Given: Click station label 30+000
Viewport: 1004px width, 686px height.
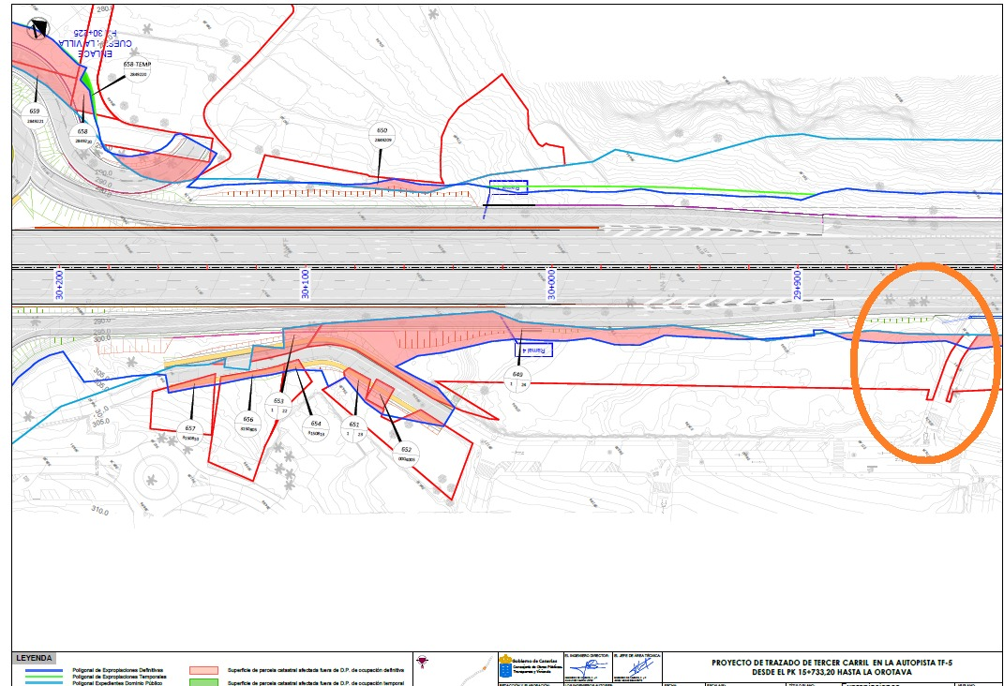Looking at the screenshot, I should coord(551,284).
